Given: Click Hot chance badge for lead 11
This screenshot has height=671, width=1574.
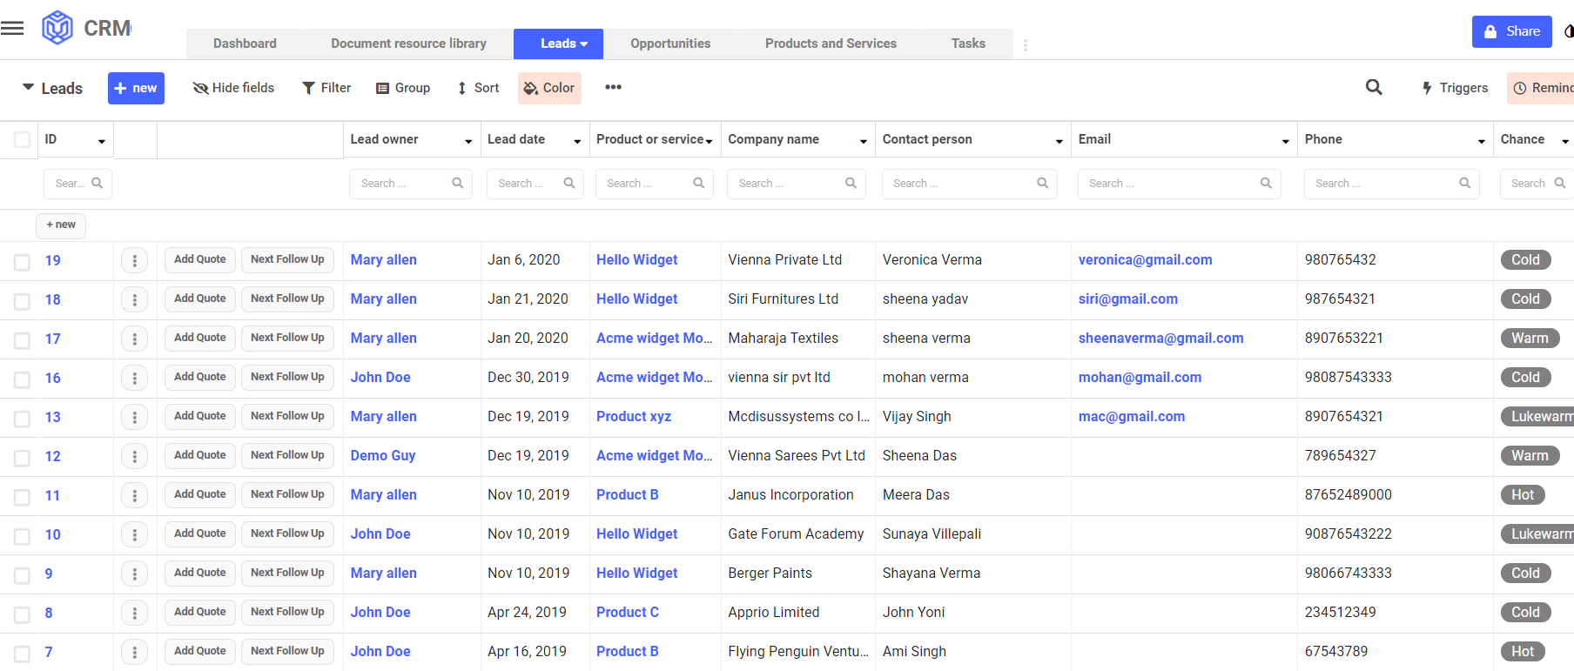Looking at the screenshot, I should 1523,495.
